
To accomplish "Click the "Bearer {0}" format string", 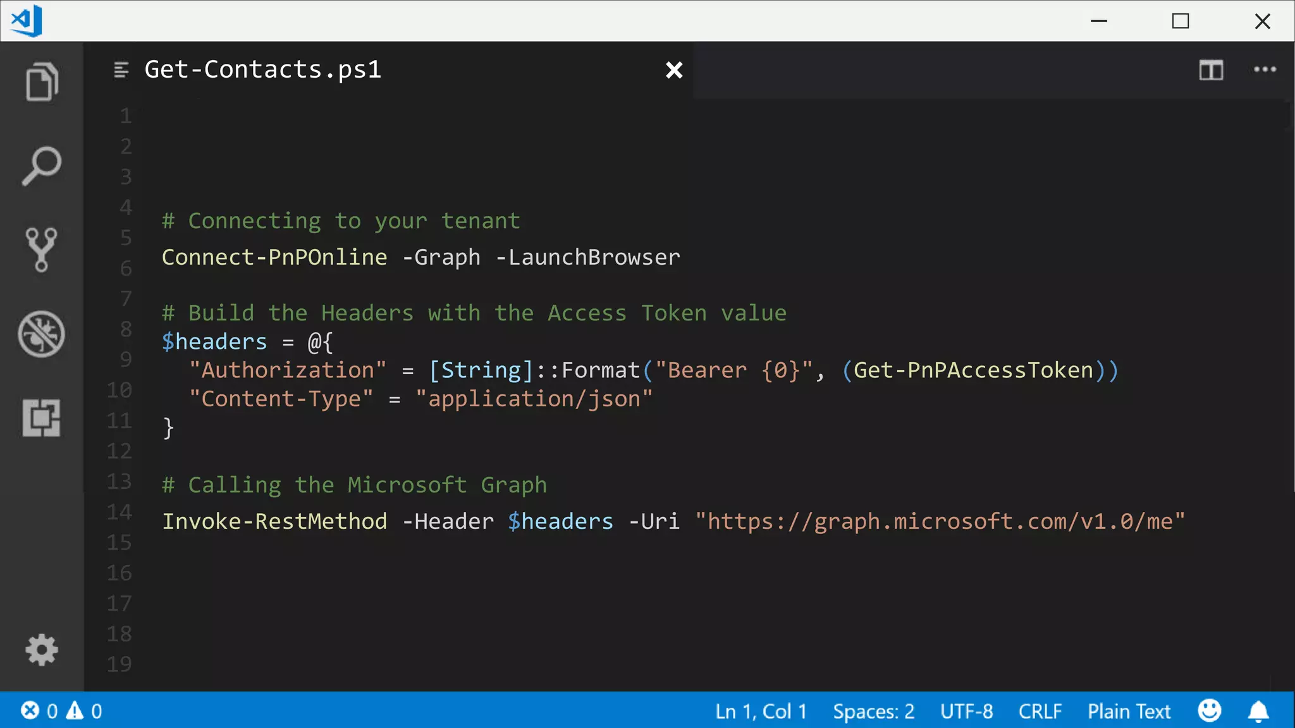I will 733,370.
